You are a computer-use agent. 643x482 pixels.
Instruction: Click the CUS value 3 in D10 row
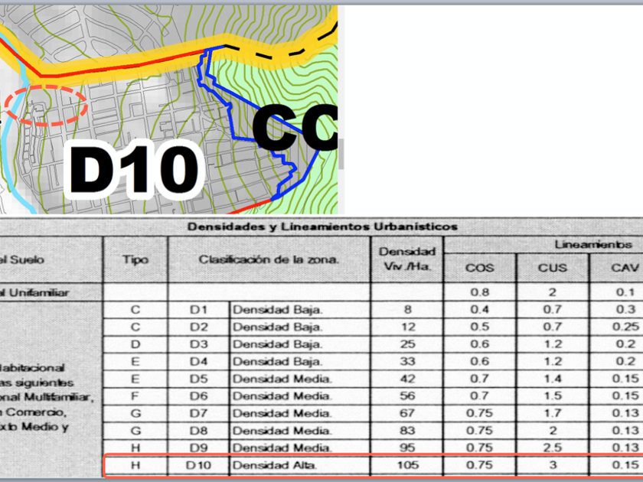tap(553, 465)
